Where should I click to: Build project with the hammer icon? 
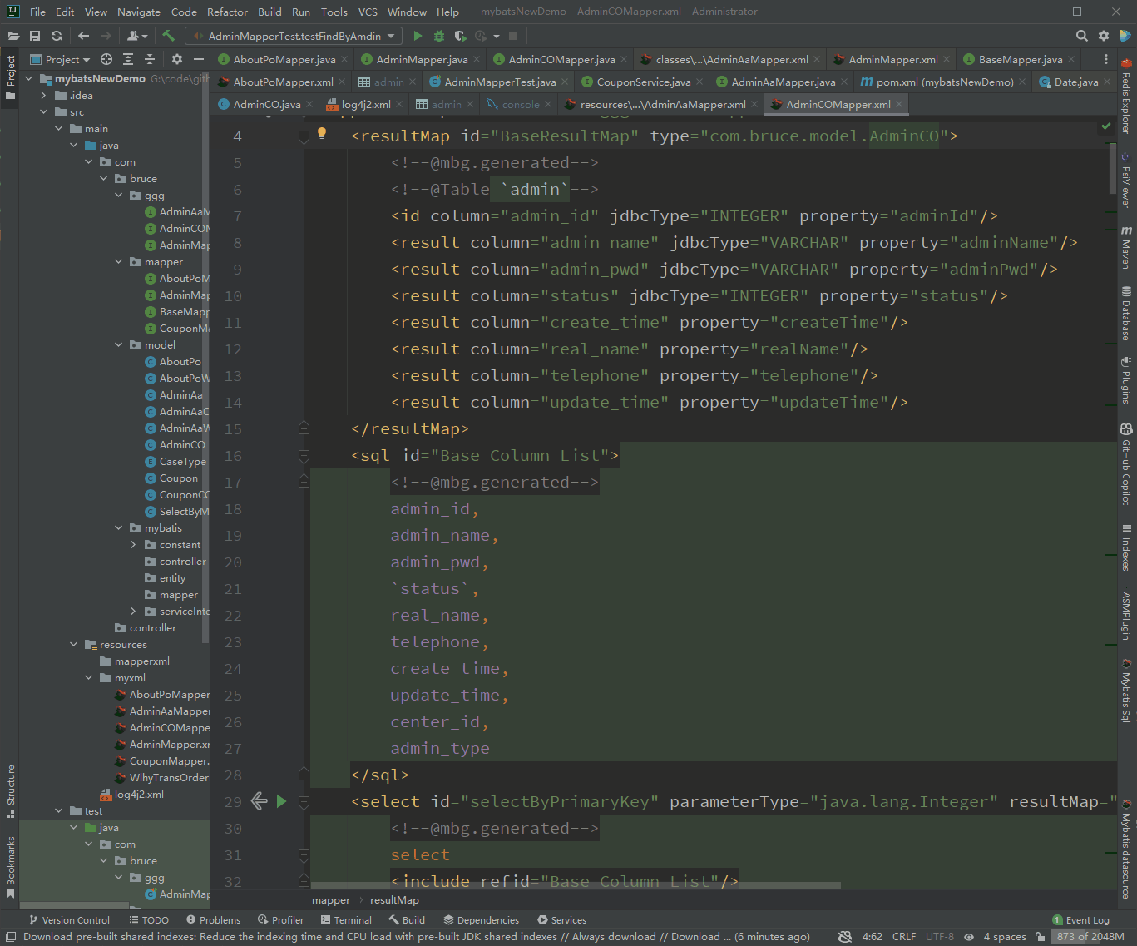click(x=169, y=36)
